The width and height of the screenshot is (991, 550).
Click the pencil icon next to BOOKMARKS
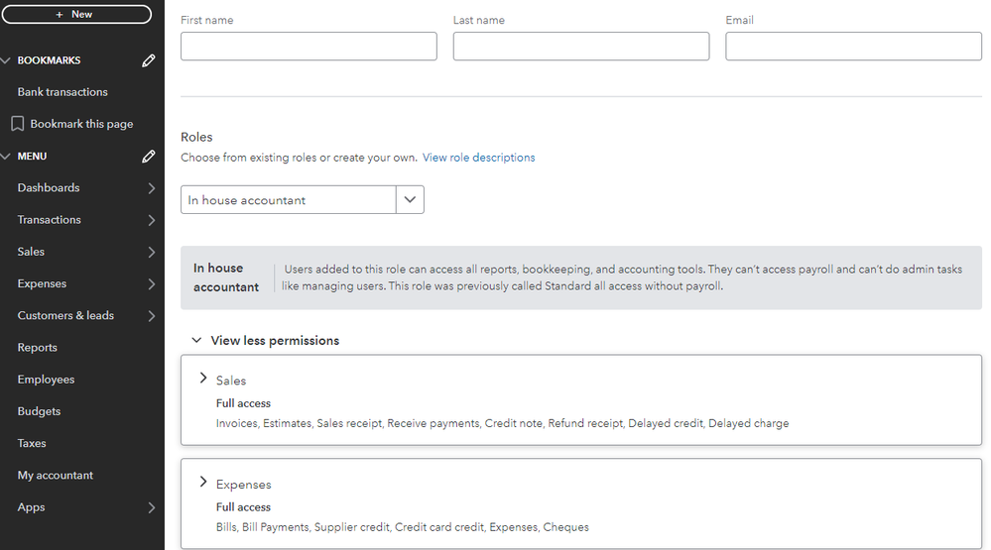(x=149, y=60)
